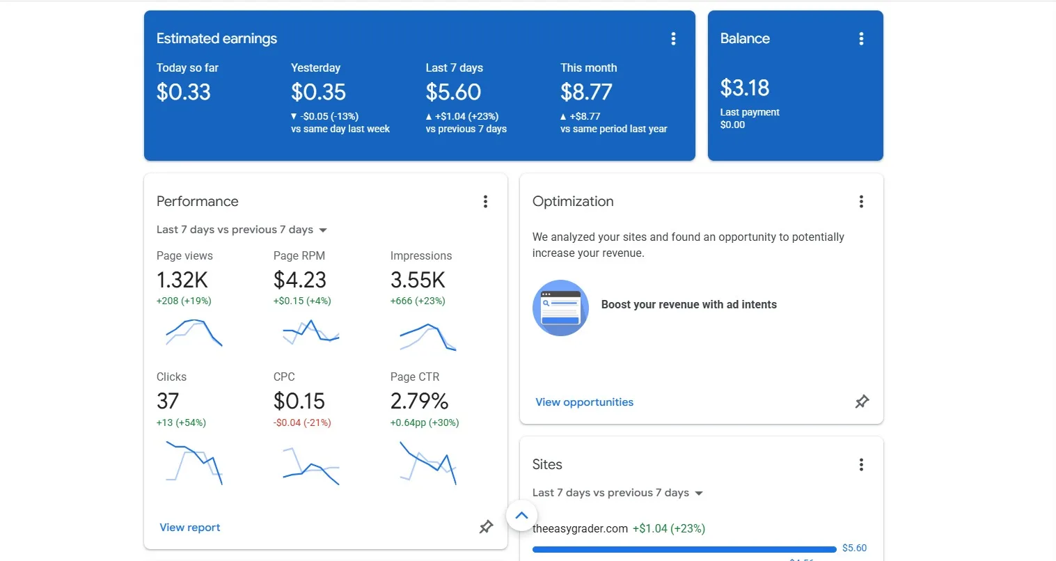Viewport: 1056px width, 561px height.
Task: Click Yesterday earnings value $0.35
Action: click(x=319, y=92)
